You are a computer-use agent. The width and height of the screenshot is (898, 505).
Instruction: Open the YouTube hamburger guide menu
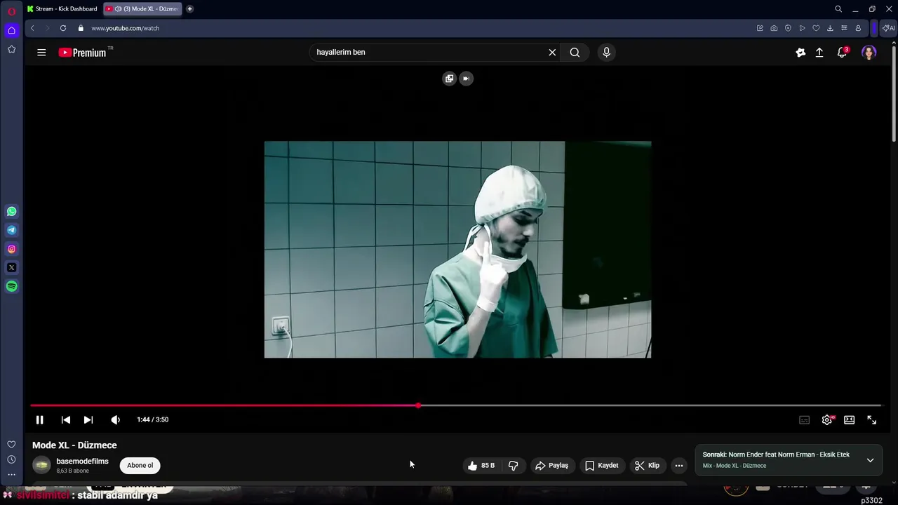[x=41, y=52]
